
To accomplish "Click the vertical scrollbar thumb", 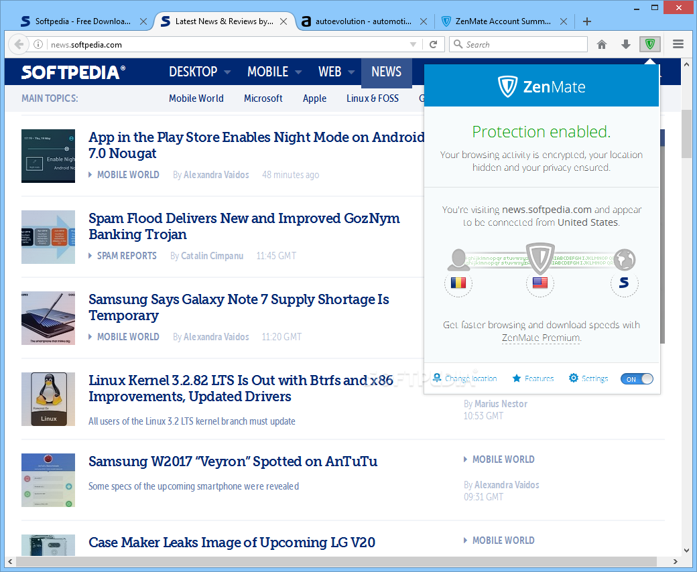I will pos(686,133).
